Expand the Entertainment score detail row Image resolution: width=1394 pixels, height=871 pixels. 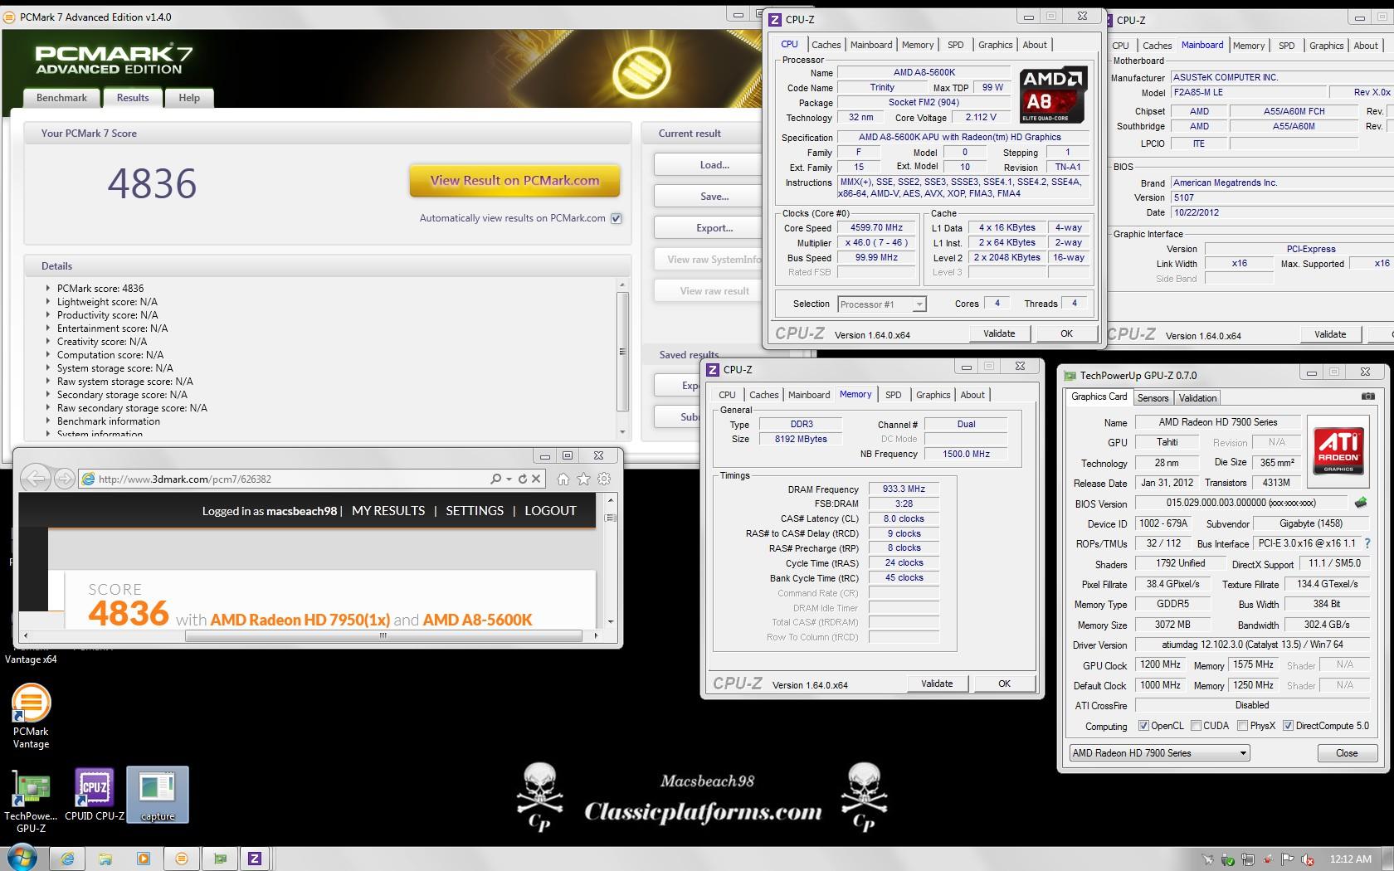[x=47, y=328]
